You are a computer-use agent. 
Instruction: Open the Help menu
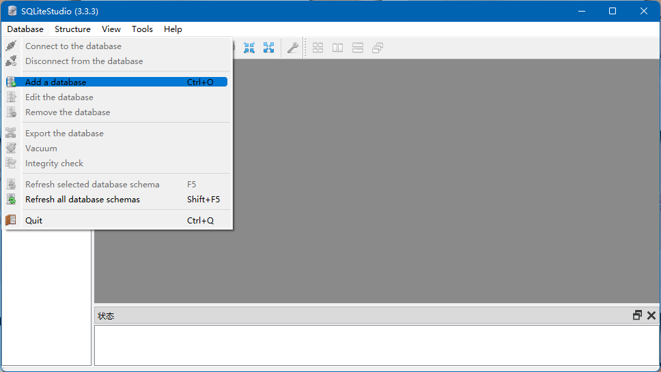[x=173, y=29]
